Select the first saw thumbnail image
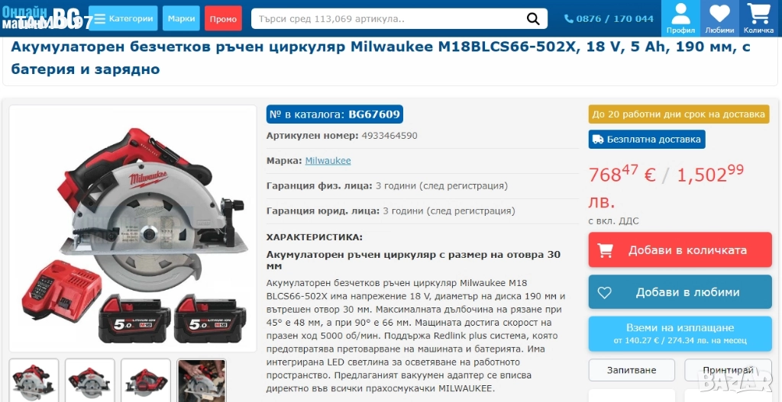Image resolution: width=782 pixels, height=402 pixels. click(34, 381)
